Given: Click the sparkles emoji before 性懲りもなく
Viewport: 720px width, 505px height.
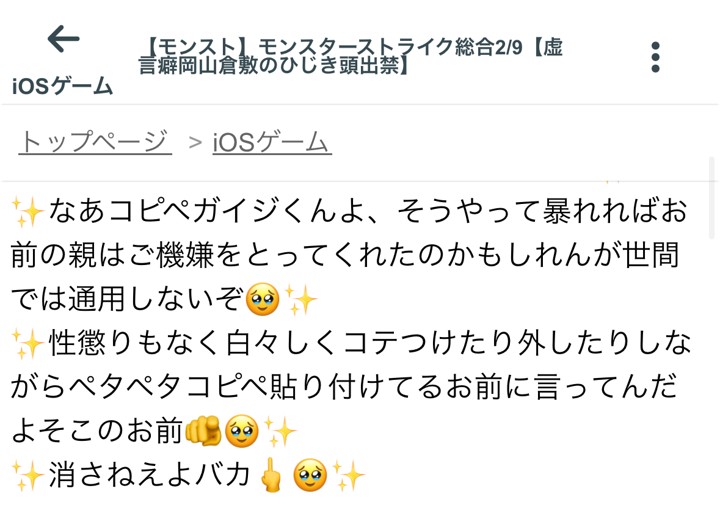Looking at the screenshot, I should [x=27, y=343].
